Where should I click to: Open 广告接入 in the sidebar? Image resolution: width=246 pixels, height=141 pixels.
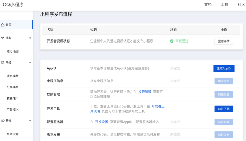(x=12, y=109)
